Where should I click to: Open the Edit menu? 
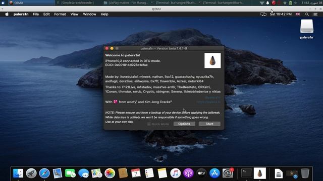(x=46, y=14)
